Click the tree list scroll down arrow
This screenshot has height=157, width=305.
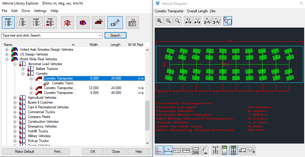click(x=148, y=143)
